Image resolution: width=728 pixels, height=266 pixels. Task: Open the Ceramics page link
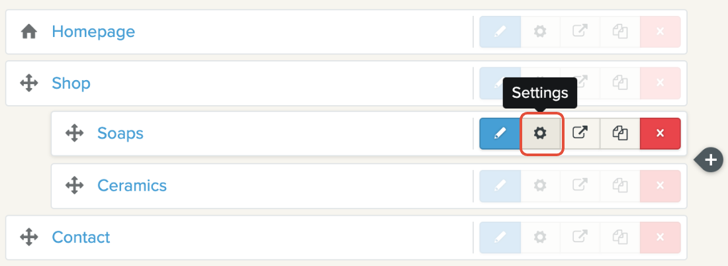(x=132, y=185)
